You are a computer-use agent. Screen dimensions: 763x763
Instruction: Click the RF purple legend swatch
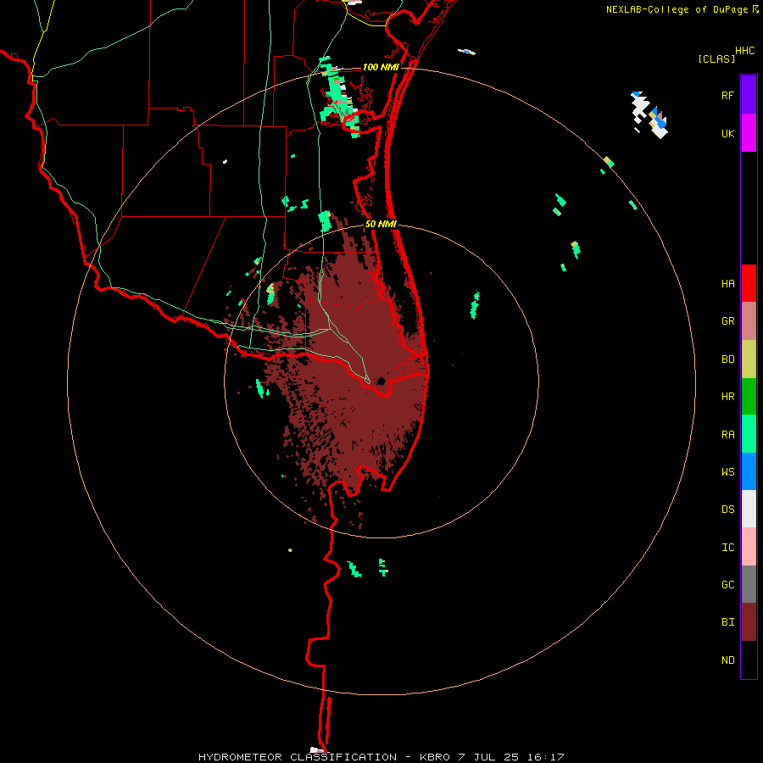coord(749,95)
